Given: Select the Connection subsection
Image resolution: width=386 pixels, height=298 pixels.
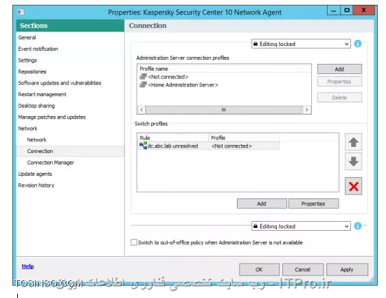Looking at the screenshot, I should [70, 151].
